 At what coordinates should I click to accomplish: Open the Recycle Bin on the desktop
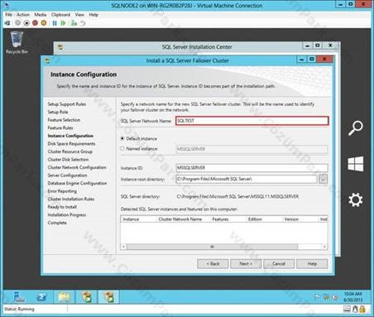click(x=17, y=42)
